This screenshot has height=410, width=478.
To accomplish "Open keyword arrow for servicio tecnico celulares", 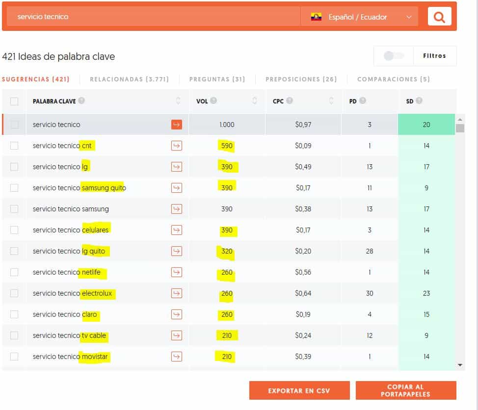I will (177, 230).
